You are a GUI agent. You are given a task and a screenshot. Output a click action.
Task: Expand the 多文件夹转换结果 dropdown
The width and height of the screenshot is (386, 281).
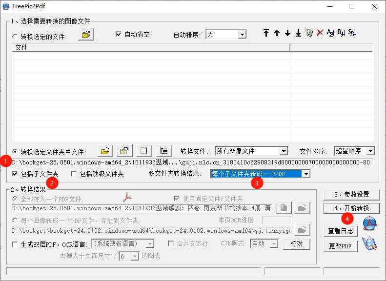coord(306,174)
